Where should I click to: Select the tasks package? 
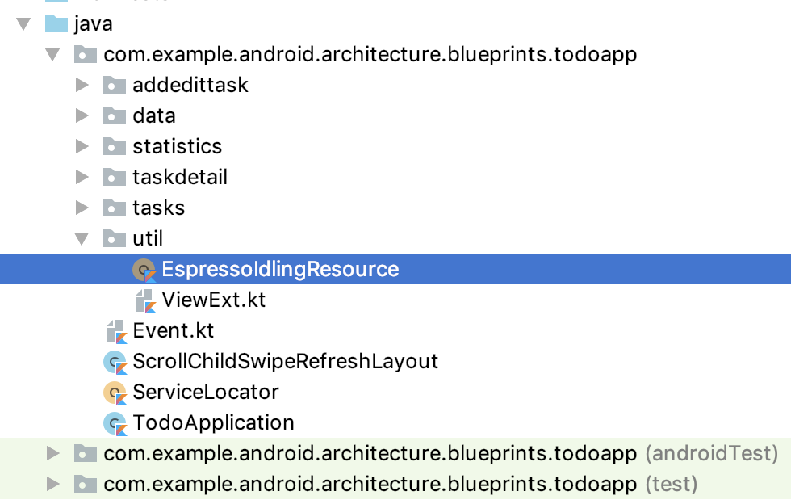158,208
